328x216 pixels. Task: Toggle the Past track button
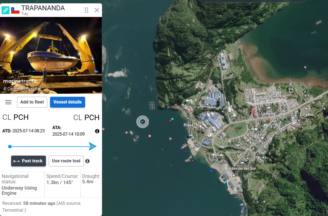(x=29, y=161)
